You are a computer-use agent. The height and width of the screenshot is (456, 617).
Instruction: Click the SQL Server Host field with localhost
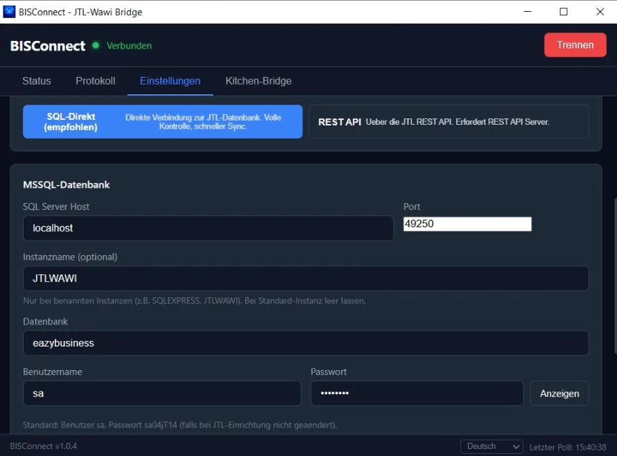[x=208, y=228]
